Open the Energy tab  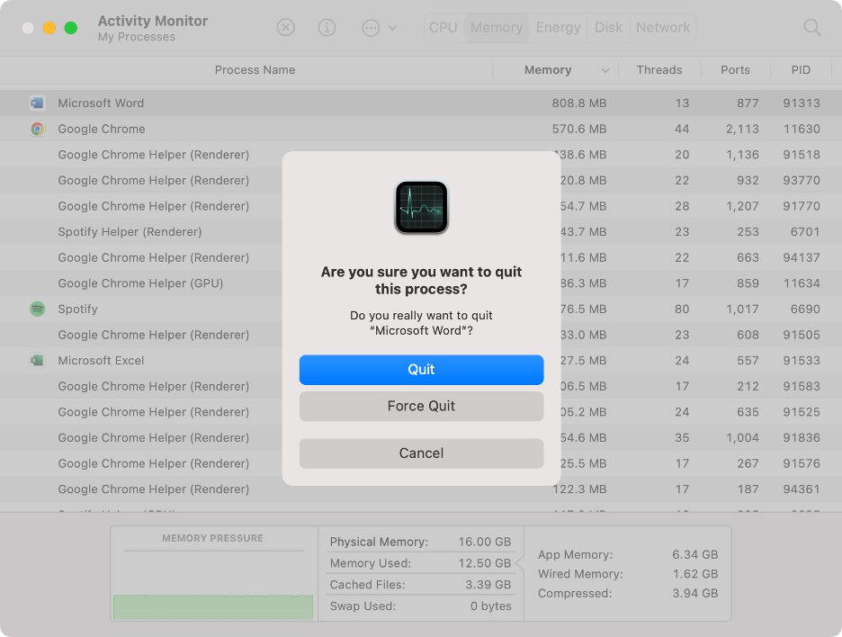558,27
